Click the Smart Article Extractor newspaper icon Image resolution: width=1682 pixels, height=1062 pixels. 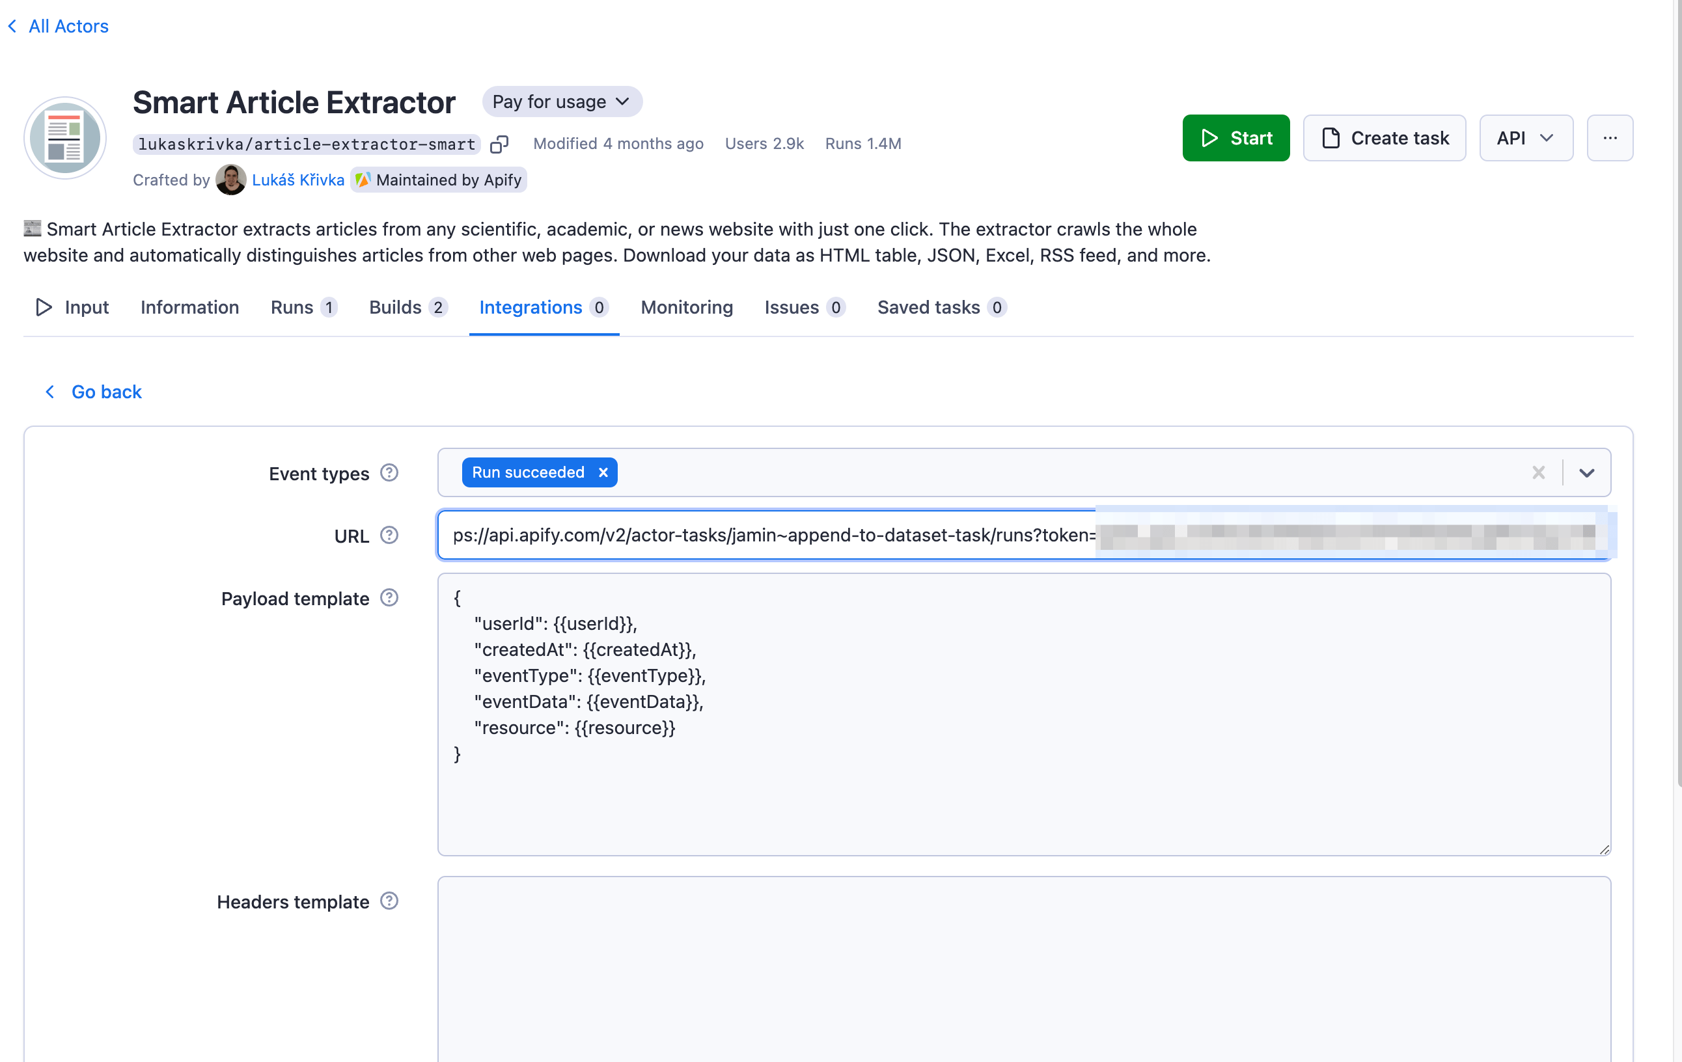click(64, 137)
